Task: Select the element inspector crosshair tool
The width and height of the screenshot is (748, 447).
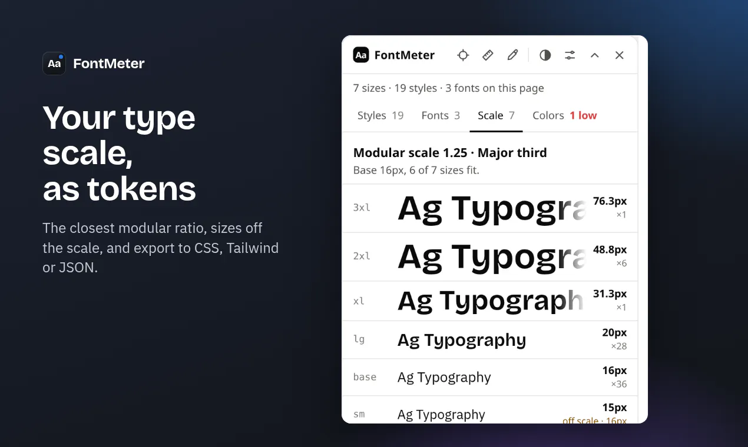Action: [x=463, y=55]
